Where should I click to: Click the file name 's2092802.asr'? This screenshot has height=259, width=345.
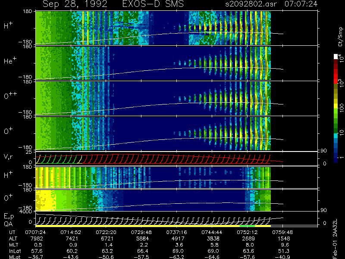point(251,4)
